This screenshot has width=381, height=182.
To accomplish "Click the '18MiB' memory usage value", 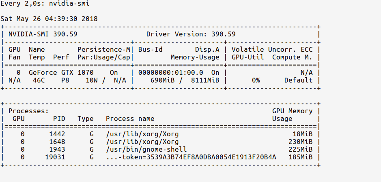I will click(x=303, y=134).
